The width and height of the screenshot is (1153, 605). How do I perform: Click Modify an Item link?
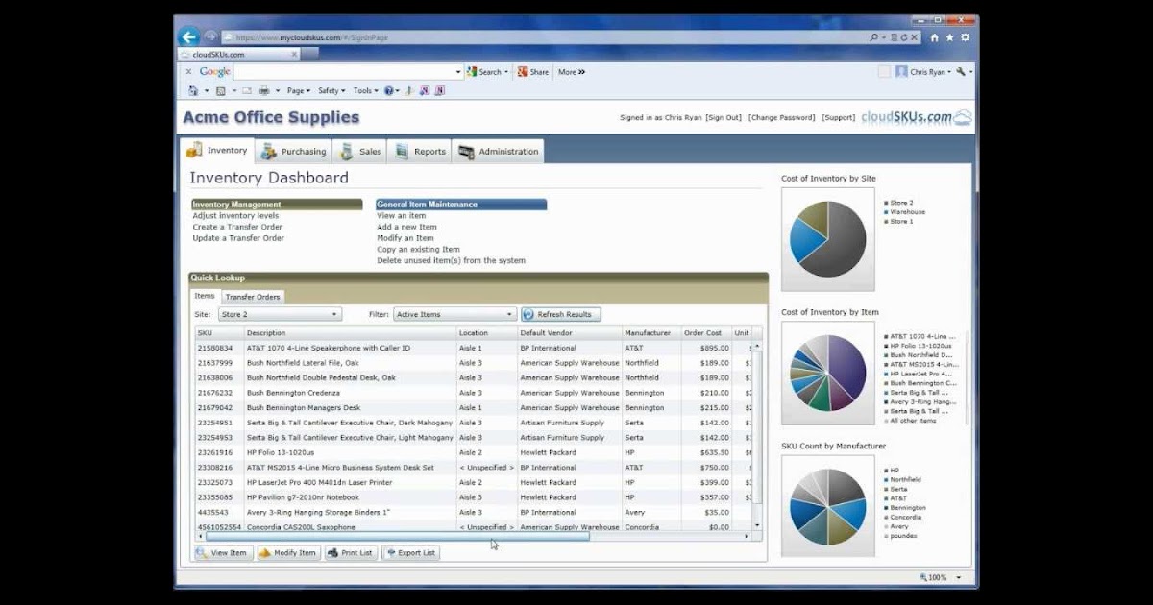point(405,238)
